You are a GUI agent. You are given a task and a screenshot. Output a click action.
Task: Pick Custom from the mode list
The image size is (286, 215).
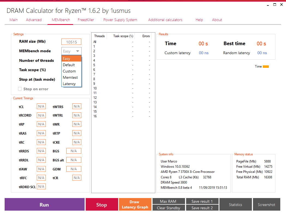[x=71, y=71]
